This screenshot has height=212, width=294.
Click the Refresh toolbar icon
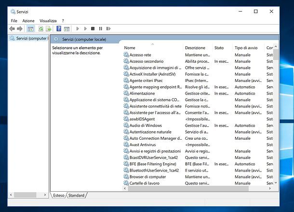[x=40, y=29]
